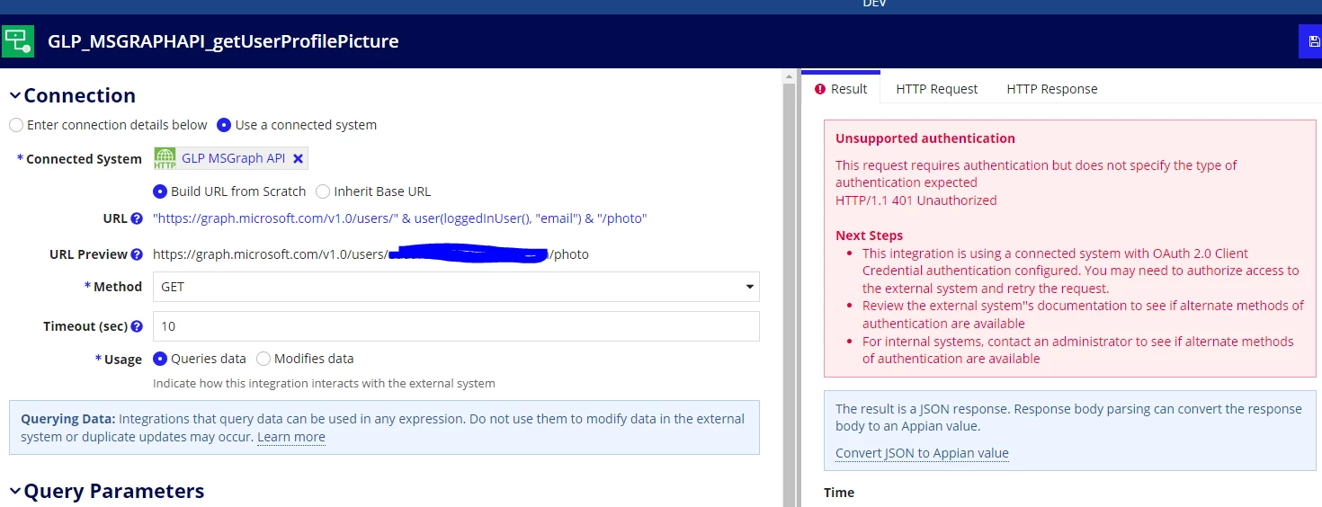Click the Querying Data info message
Viewport: 1322px width, 507px height.
tap(384, 428)
